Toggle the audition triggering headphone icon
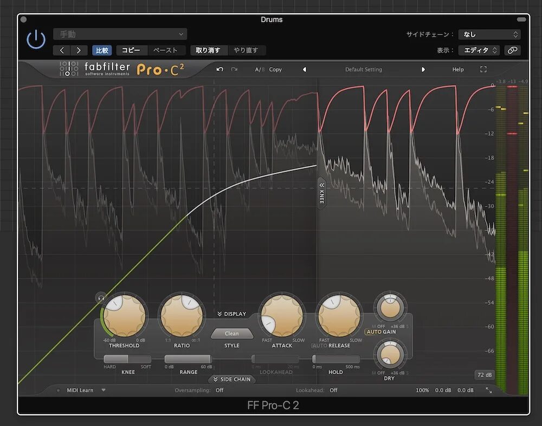The height and width of the screenshot is (426, 542). point(101,298)
